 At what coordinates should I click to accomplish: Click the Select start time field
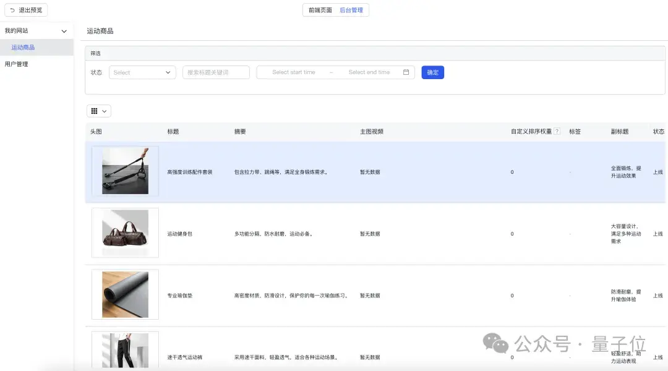[x=295, y=72]
